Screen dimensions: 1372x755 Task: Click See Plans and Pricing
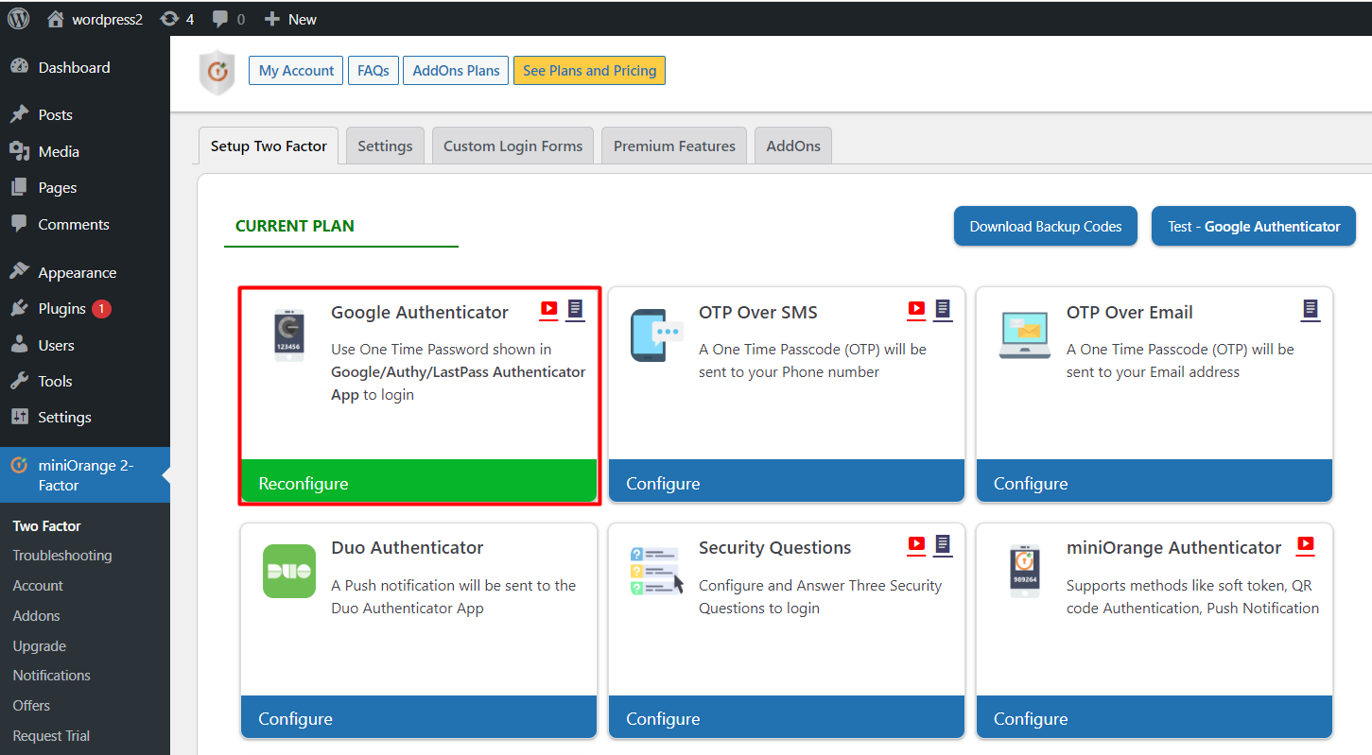[589, 71]
